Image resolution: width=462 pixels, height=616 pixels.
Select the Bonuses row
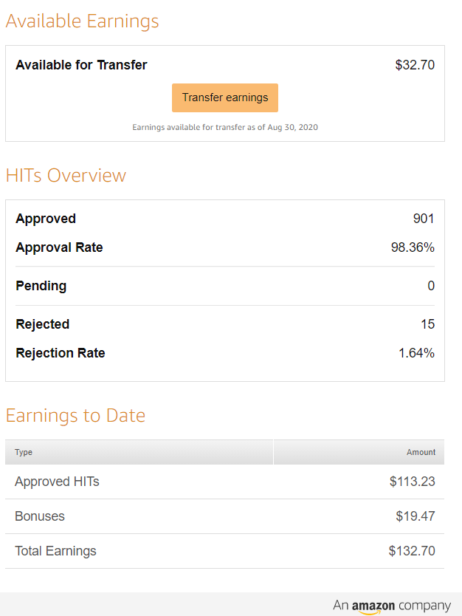[x=224, y=516]
